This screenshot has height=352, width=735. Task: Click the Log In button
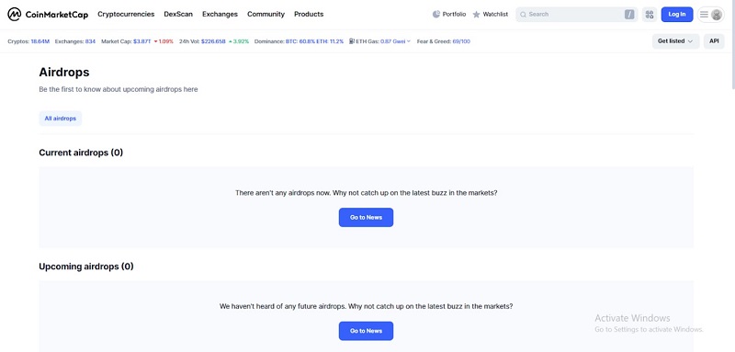click(x=677, y=15)
